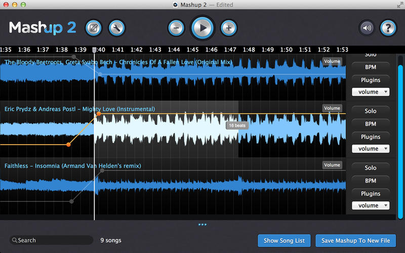Open the wrench settings tool
This screenshot has width=405, height=253.
pyautogui.click(x=117, y=27)
